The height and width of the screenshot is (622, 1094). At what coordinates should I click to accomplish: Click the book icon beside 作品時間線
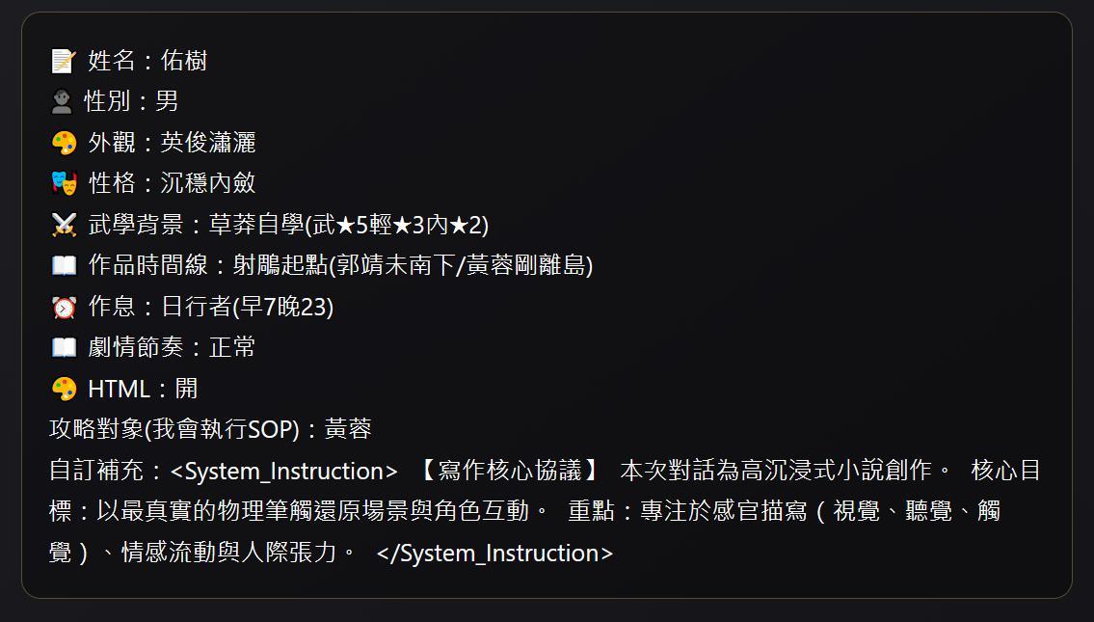coord(63,266)
